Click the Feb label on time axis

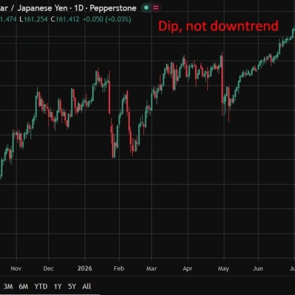(x=119, y=268)
